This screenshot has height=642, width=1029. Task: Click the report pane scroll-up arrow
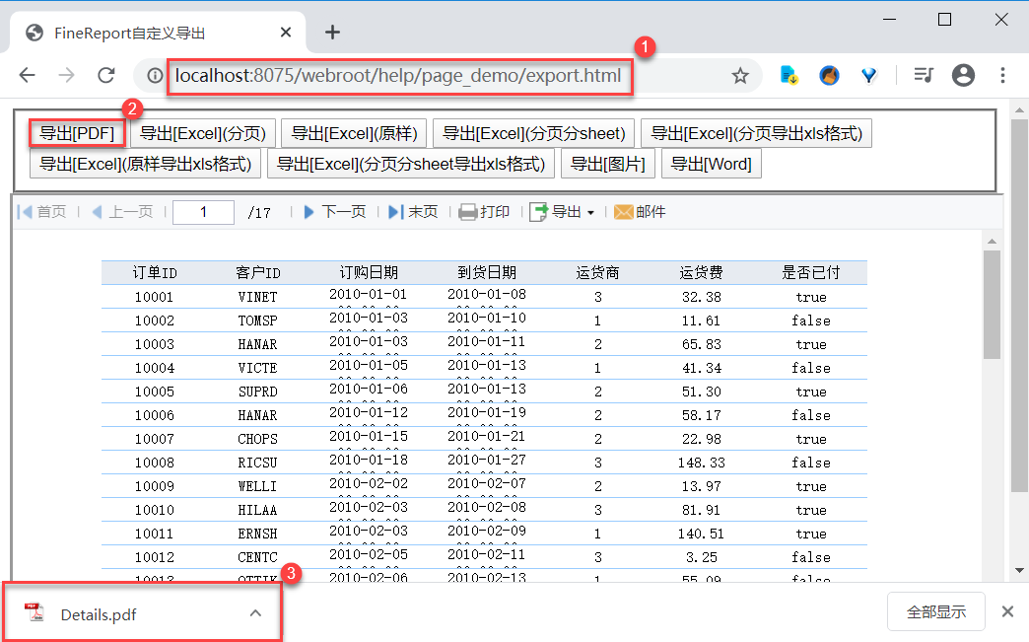click(992, 242)
